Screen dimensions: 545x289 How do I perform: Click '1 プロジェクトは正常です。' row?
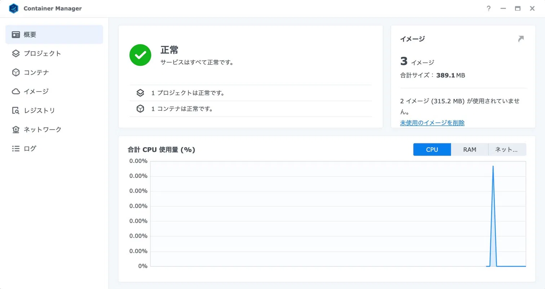tap(251, 93)
